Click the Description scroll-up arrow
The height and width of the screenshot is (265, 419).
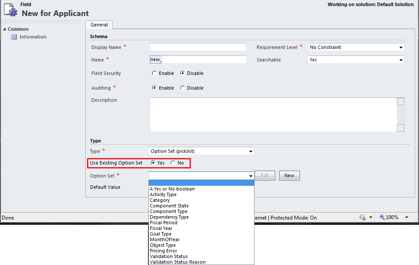coord(400,101)
